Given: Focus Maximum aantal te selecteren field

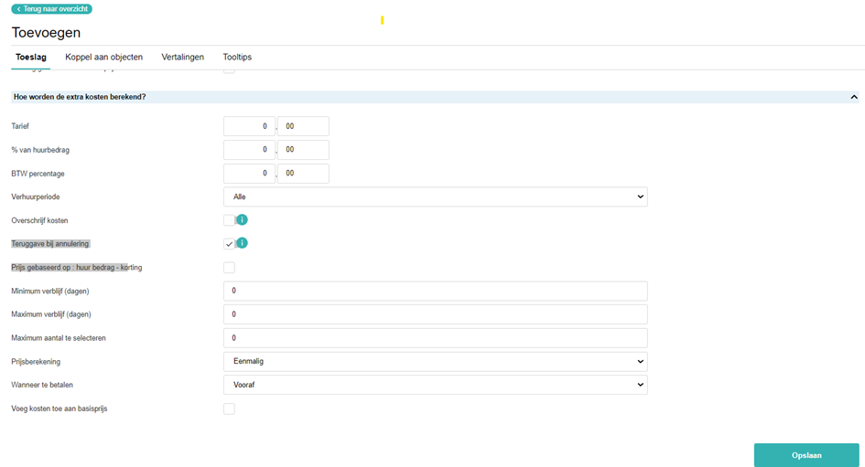Looking at the screenshot, I should click(x=436, y=338).
